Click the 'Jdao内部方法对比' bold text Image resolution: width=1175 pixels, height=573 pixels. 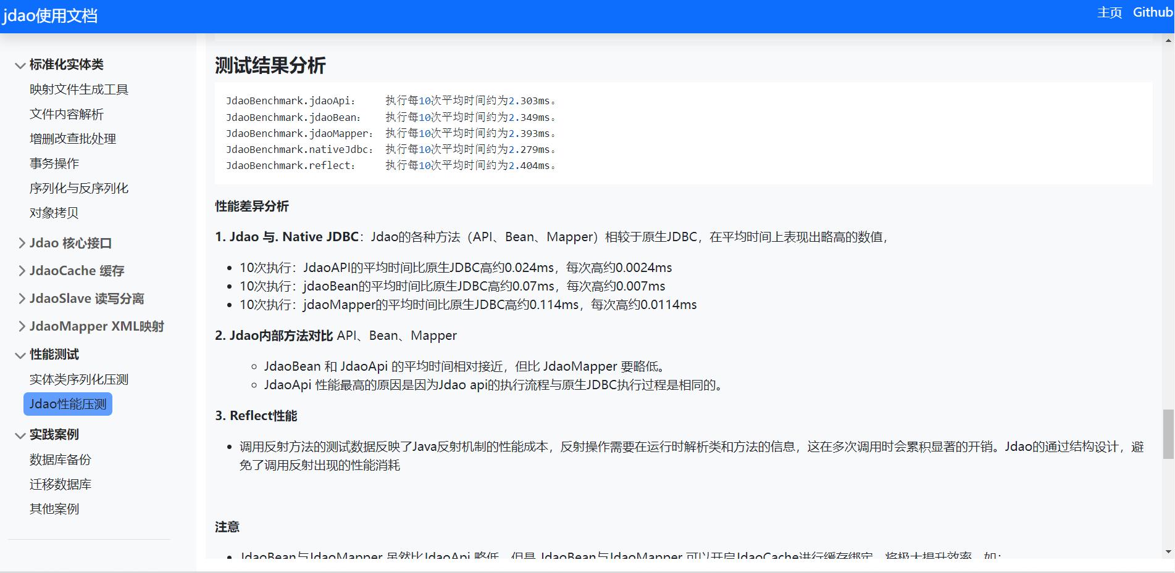[281, 336]
